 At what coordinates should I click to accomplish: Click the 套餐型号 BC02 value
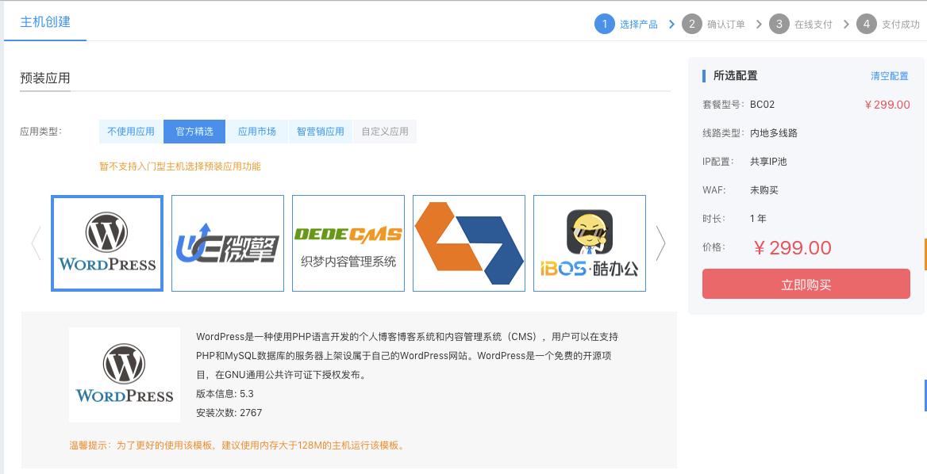click(762, 105)
